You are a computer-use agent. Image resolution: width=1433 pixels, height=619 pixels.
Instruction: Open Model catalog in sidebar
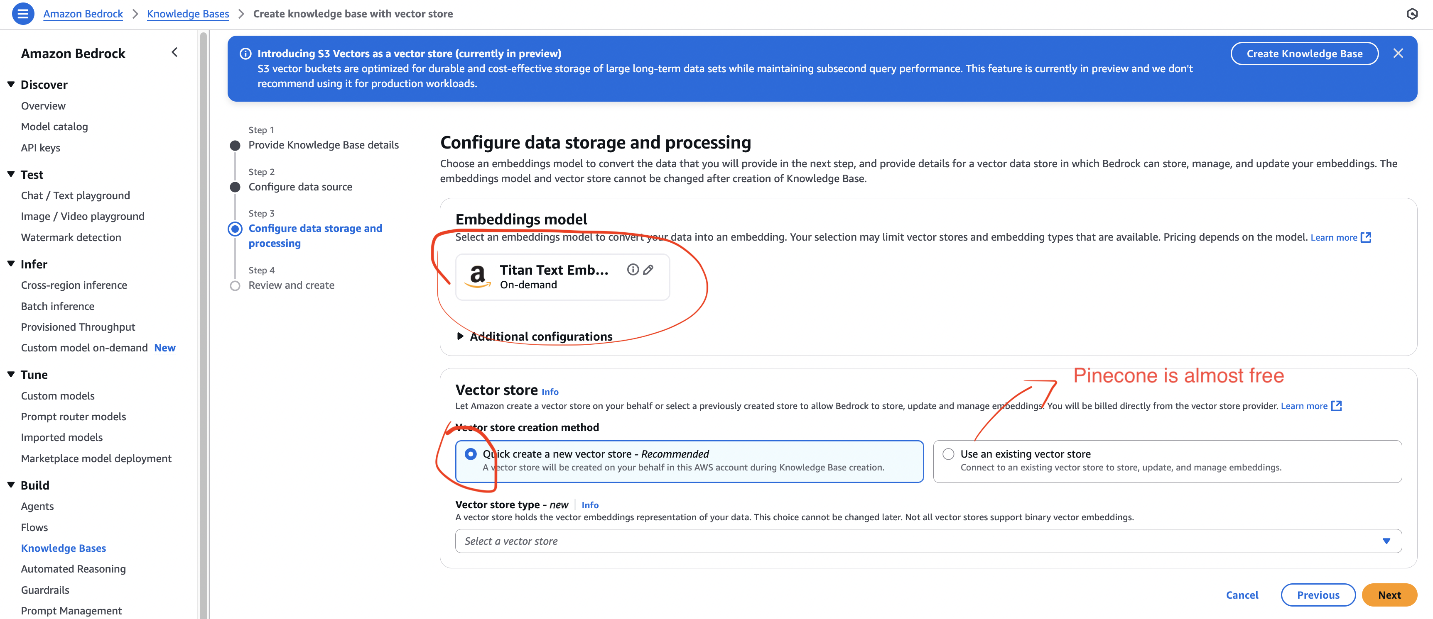[54, 127]
